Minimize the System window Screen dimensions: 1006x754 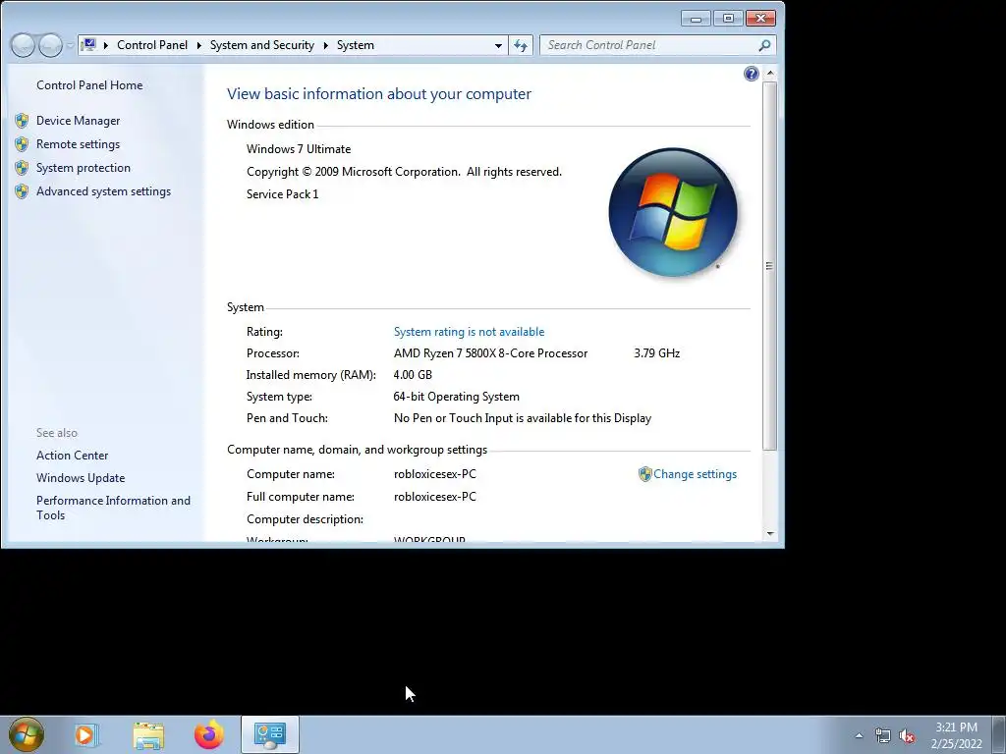[x=696, y=19]
